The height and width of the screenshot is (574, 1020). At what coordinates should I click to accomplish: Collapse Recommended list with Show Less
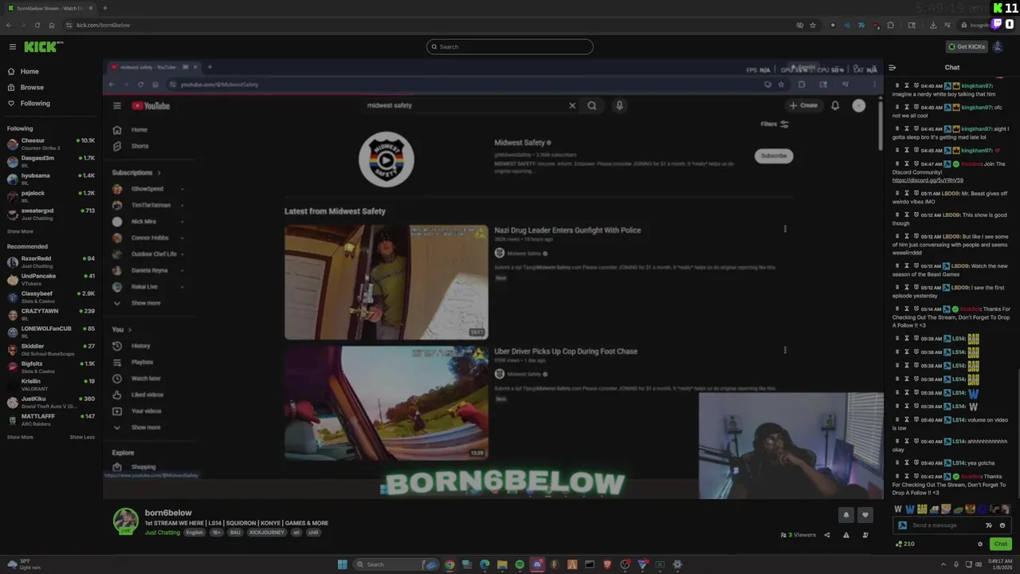(x=82, y=438)
